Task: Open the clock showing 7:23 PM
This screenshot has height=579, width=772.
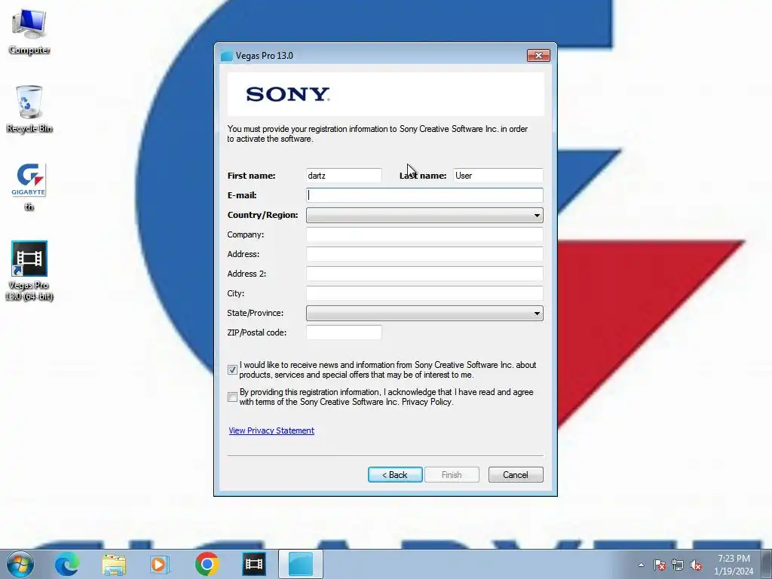Action: click(734, 565)
